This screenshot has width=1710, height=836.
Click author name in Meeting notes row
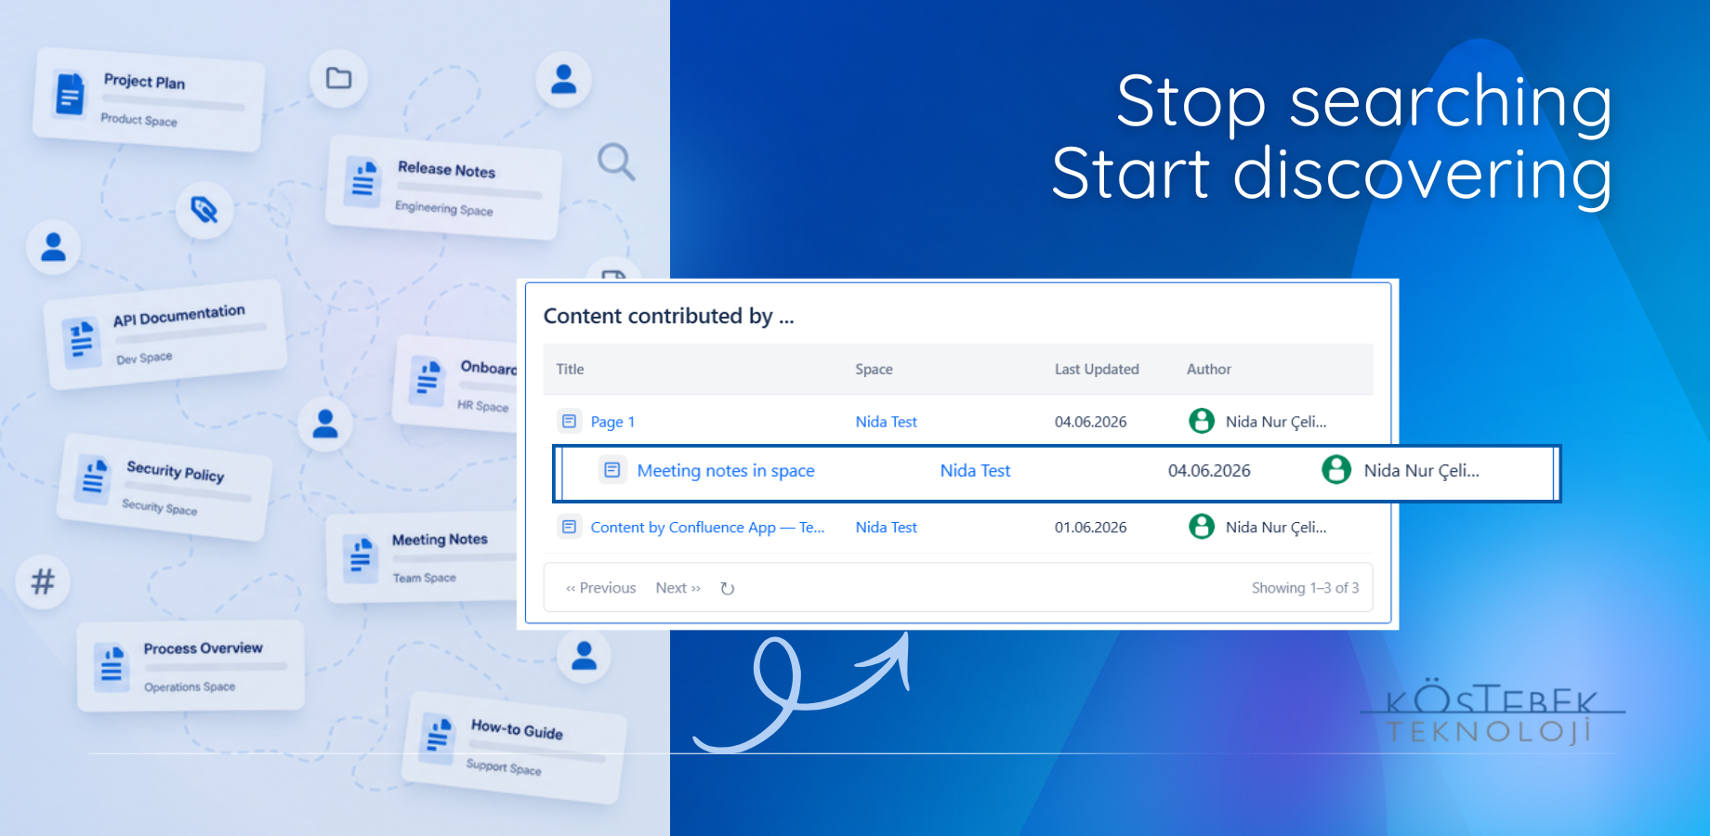(x=1421, y=471)
